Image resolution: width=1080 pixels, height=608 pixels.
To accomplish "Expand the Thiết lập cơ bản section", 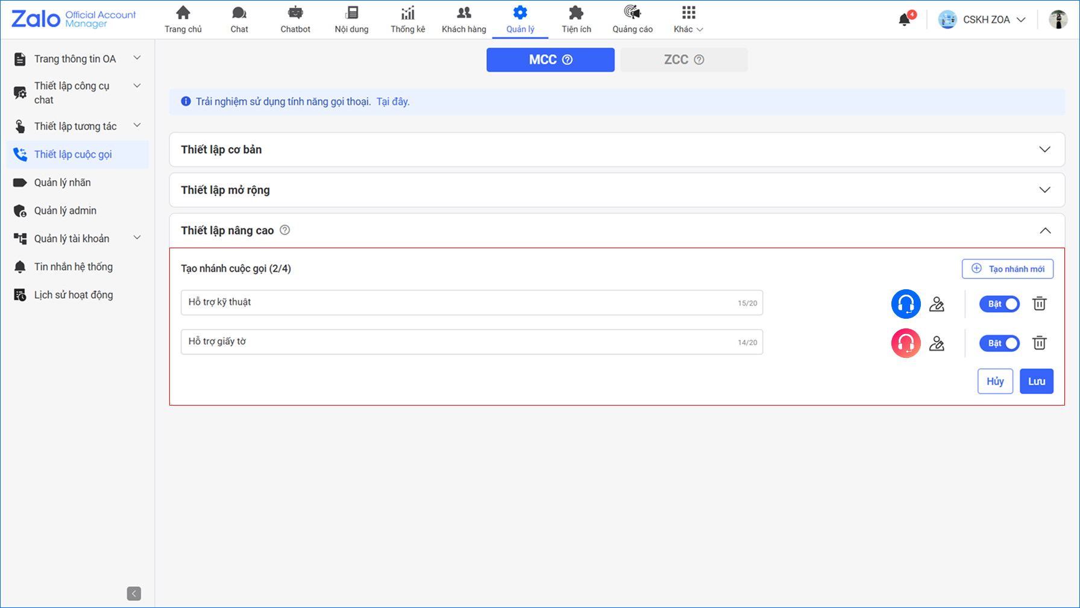I will point(617,149).
